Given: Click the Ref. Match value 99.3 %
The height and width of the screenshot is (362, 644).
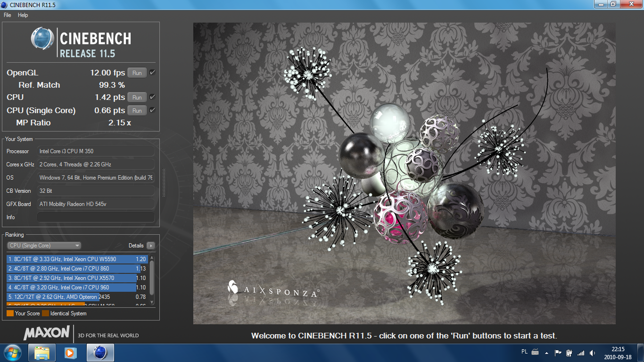Looking at the screenshot, I should (x=112, y=85).
